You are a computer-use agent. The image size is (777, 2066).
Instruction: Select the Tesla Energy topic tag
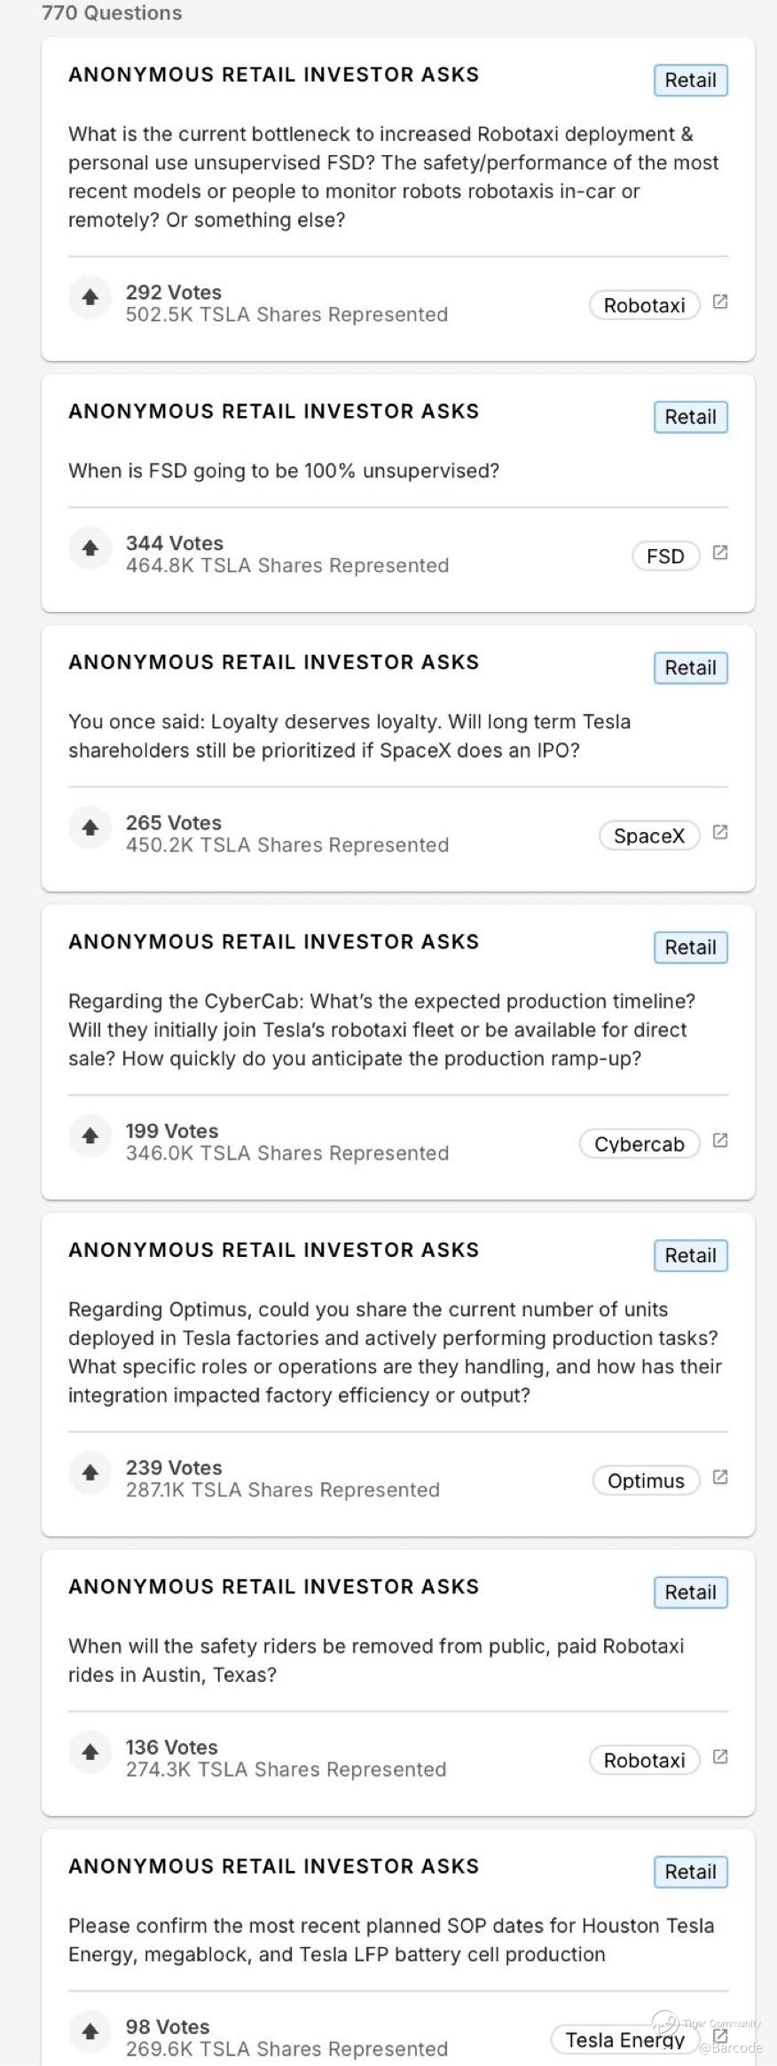(624, 2039)
